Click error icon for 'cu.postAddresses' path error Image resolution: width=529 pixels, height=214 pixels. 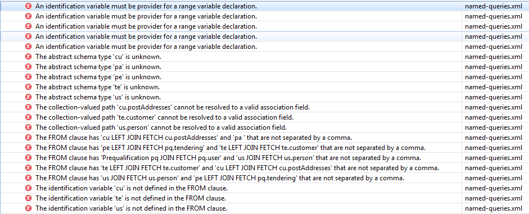click(x=28, y=107)
